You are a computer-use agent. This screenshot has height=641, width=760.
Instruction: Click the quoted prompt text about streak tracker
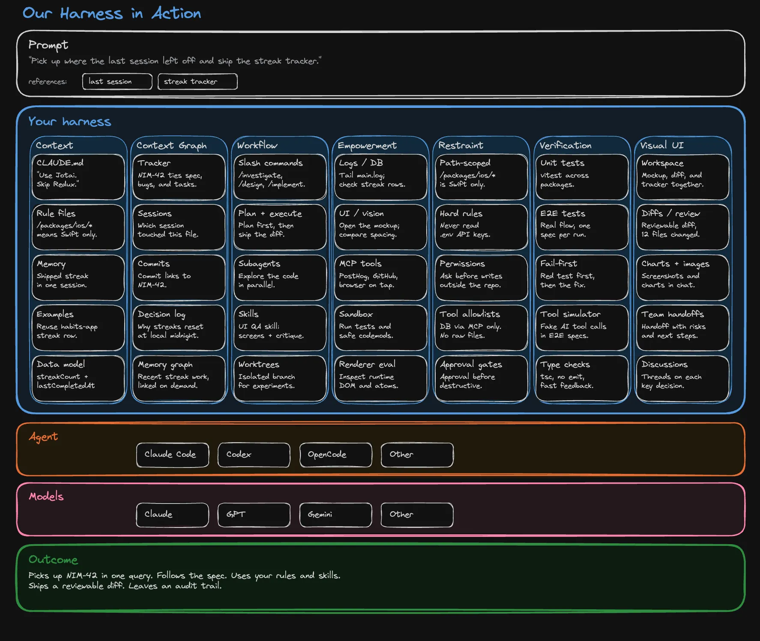175,61
